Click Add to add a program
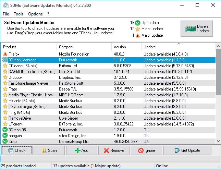Screen dimensions: 221x169 pyautogui.click(x=82, y=150)
